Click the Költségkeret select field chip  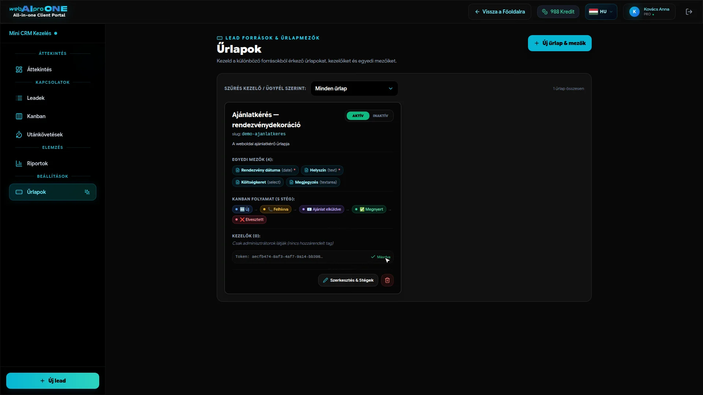258,182
